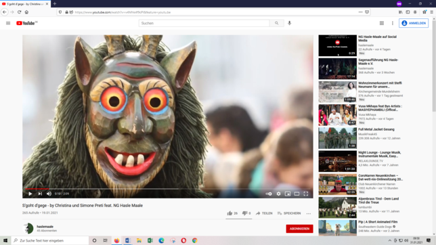
Task: Go to the browser home page
Action: [x=26, y=12]
